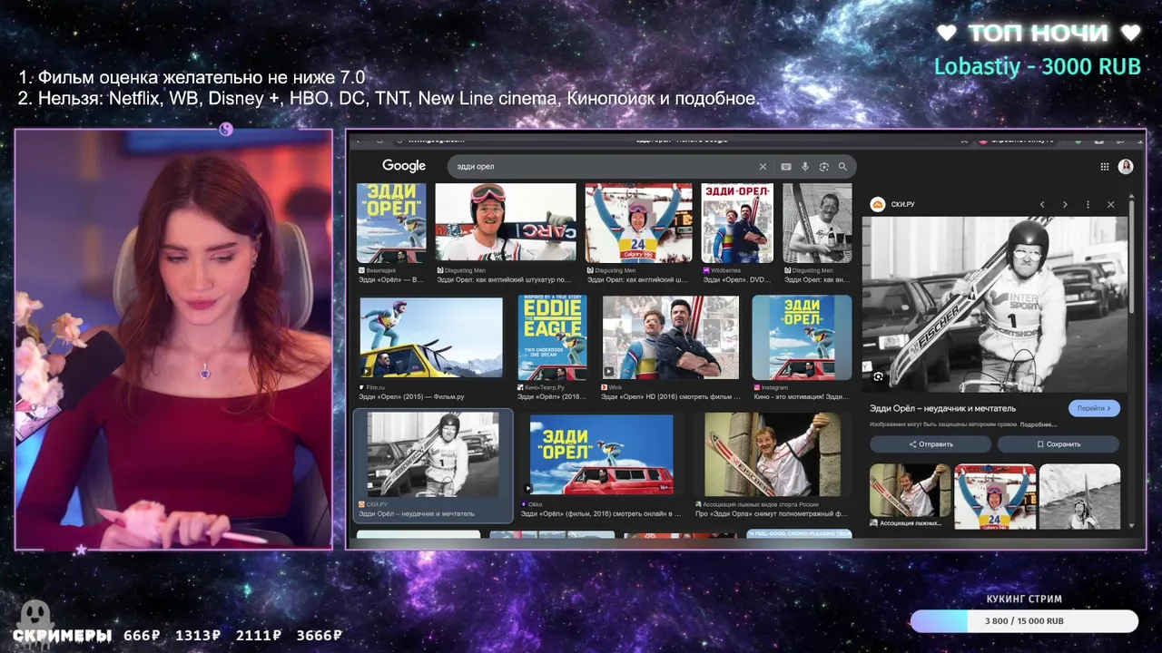
Task: Open the goggles skier Disgusting Men thumbnail
Action: click(x=506, y=222)
